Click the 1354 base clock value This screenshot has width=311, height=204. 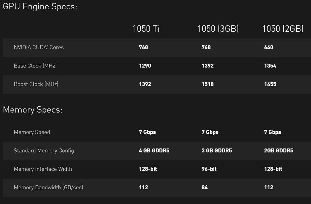click(270, 66)
